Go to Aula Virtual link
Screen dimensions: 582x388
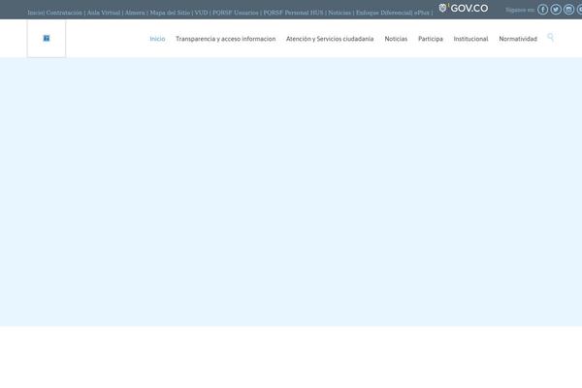[x=104, y=13]
